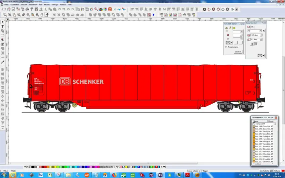
Task: Open the bottom swatch dropdown in DesignCentral
Action: [x=263, y=56]
